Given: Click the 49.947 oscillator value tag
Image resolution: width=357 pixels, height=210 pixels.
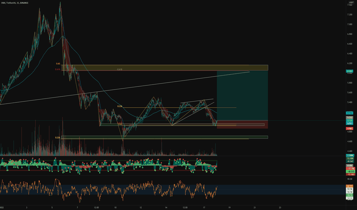Looking at the screenshot, I should [350, 162].
